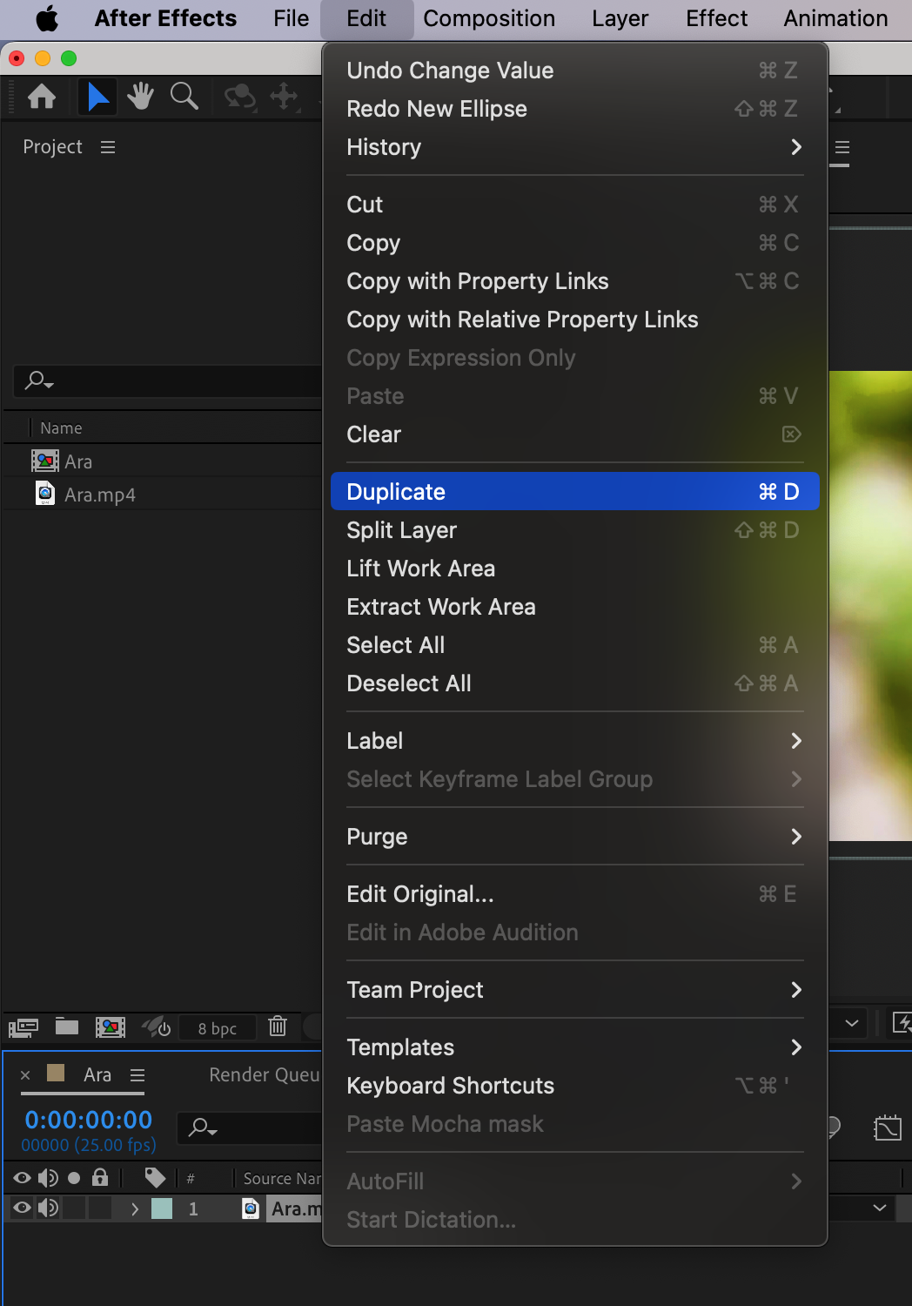The height and width of the screenshot is (1306, 912).
Task: Click layer 1's teal label color swatch
Action: coord(162,1208)
